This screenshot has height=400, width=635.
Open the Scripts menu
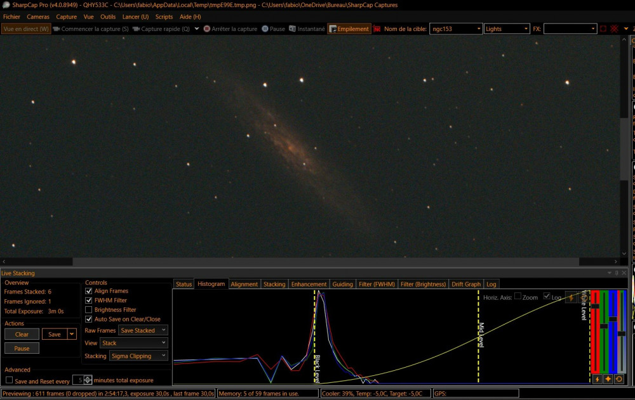164,16
